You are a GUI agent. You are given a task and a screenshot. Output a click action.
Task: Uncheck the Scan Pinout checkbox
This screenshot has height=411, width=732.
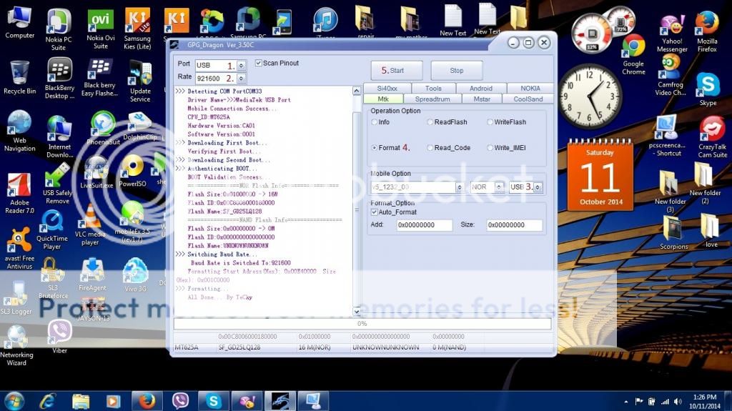(259, 63)
